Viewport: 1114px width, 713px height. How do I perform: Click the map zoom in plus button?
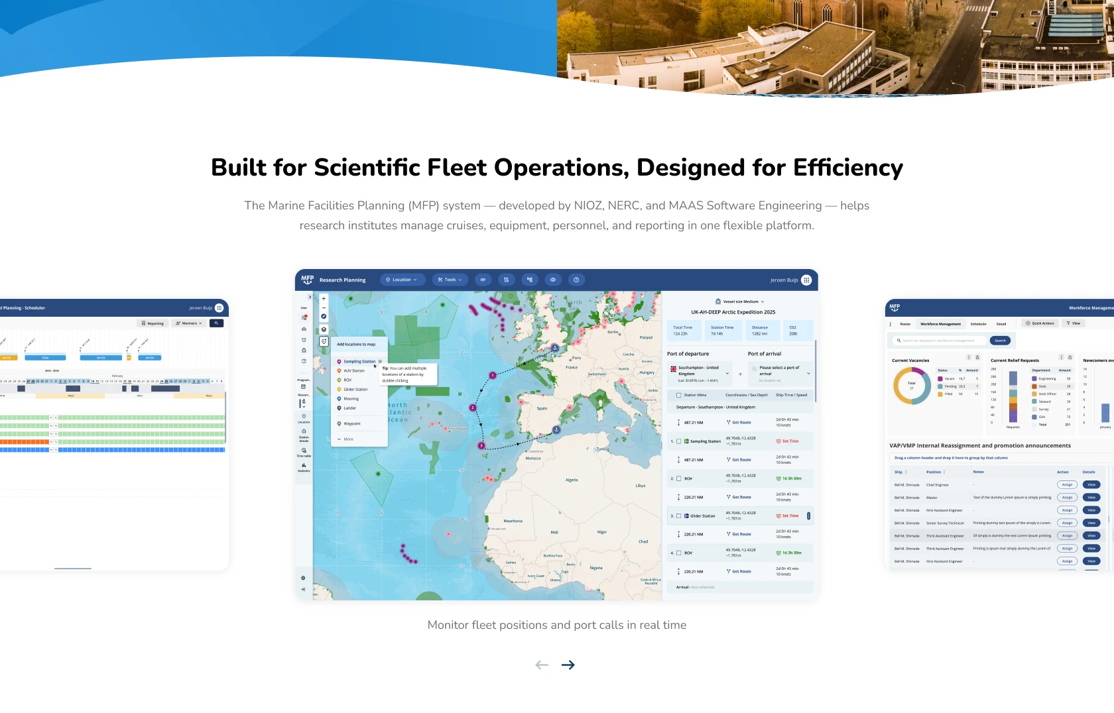coord(324,299)
